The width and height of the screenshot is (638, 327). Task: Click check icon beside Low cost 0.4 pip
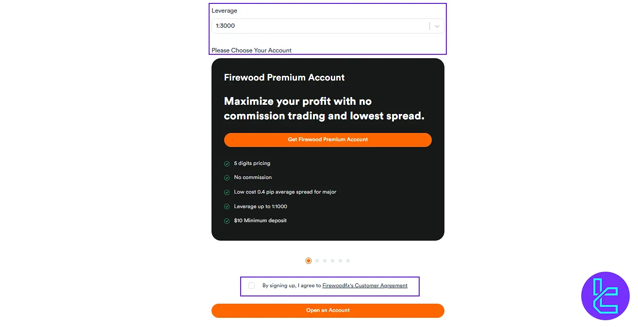click(227, 193)
